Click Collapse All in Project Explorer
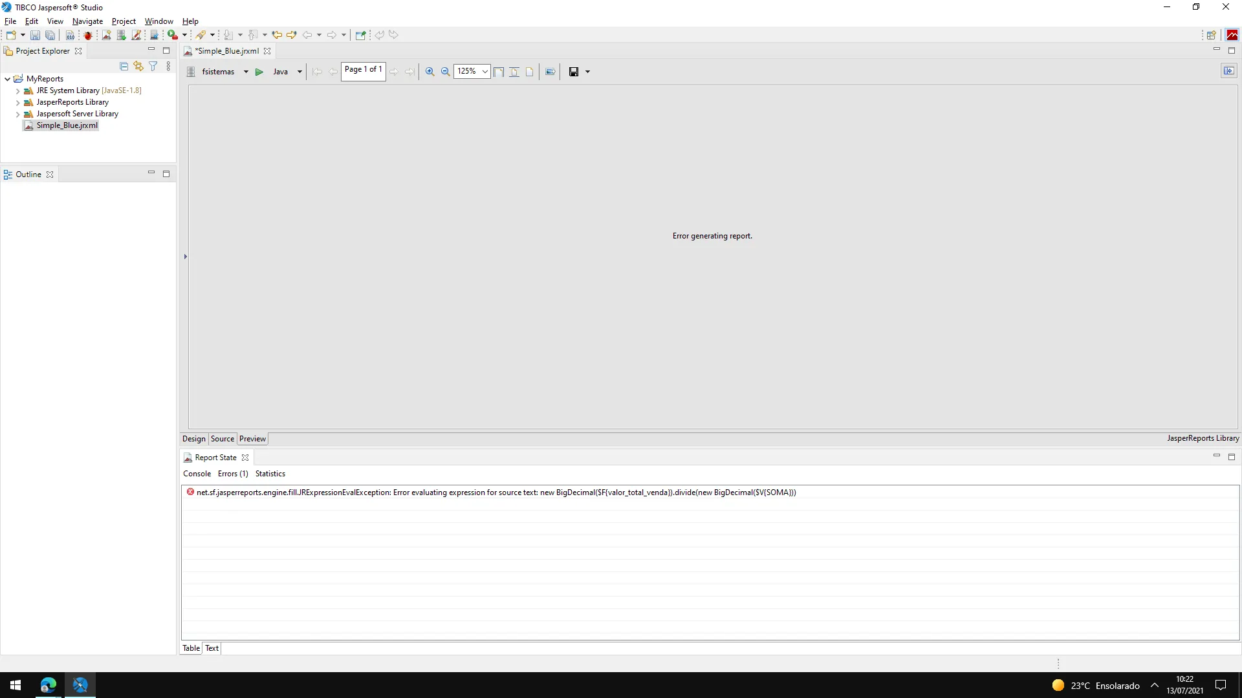 coord(124,66)
